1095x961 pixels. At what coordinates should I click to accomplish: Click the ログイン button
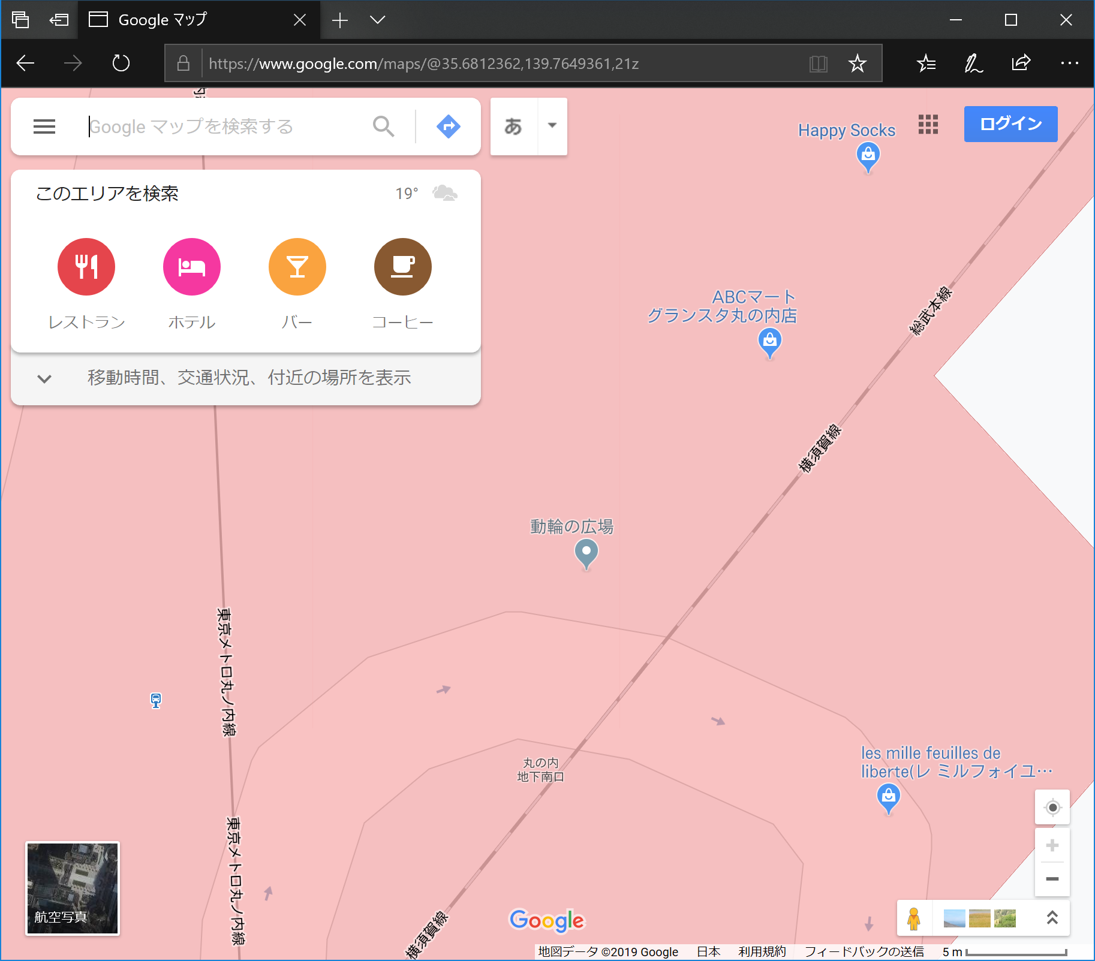(1010, 124)
